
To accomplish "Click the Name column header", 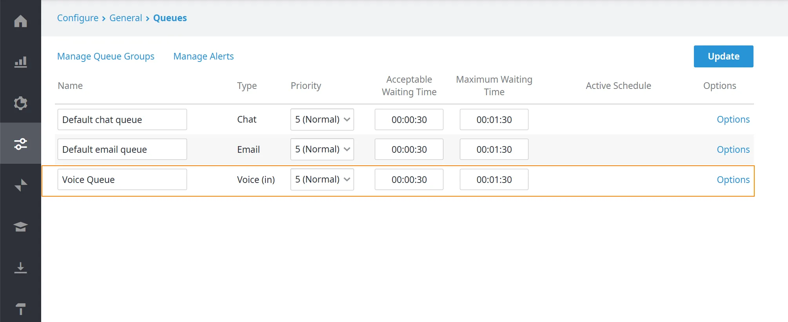I will click(70, 86).
